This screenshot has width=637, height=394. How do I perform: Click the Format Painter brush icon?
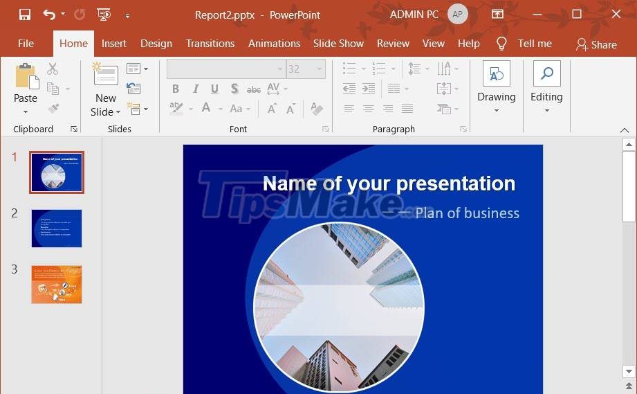point(53,108)
